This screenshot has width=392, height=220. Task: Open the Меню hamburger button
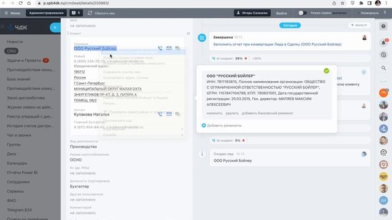tap(12, 13)
